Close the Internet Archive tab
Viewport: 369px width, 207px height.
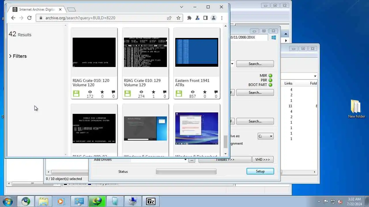tap(60, 9)
